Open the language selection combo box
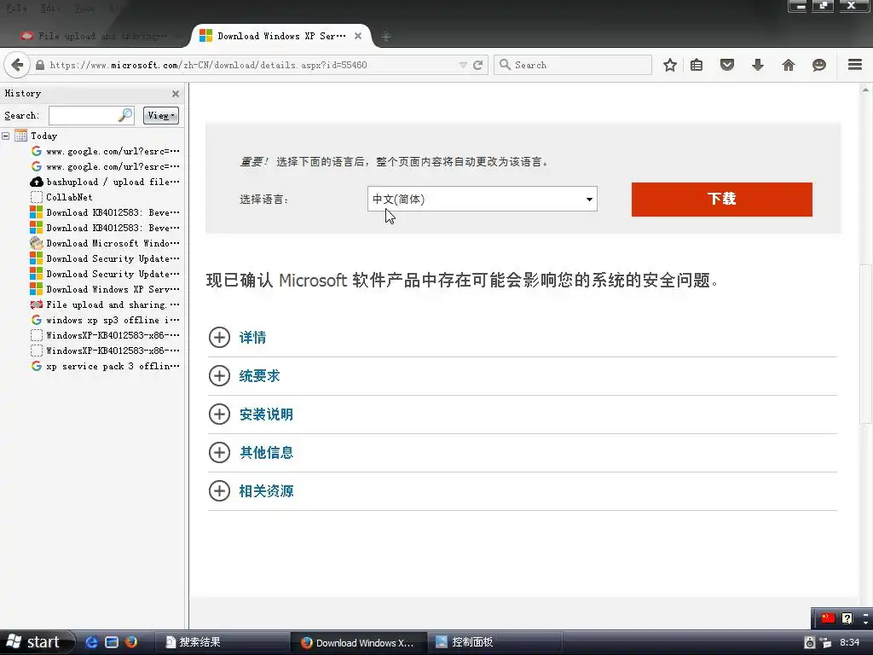This screenshot has height=655, width=873. [483, 199]
